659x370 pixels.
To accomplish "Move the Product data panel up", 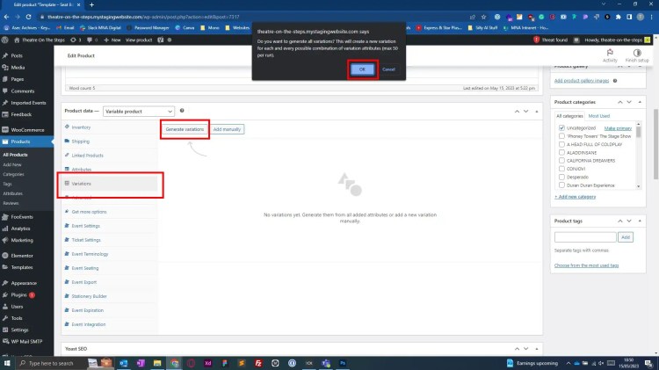I will click(517, 112).
